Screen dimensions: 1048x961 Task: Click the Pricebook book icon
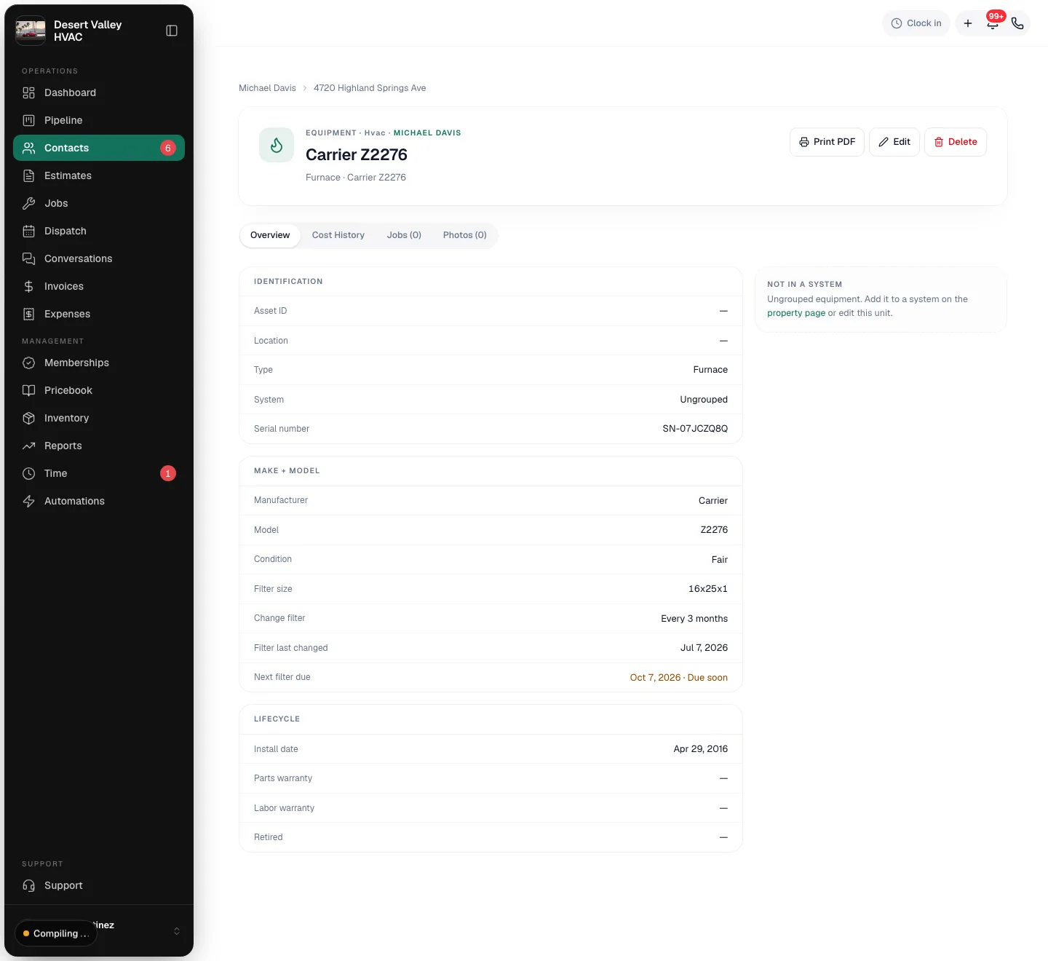coord(29,390)
